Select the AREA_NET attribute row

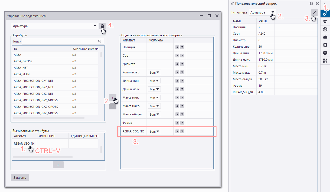pos(55,68)
